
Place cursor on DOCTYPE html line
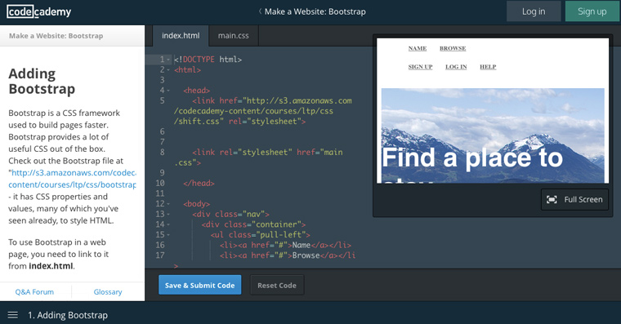pos(208,60)
